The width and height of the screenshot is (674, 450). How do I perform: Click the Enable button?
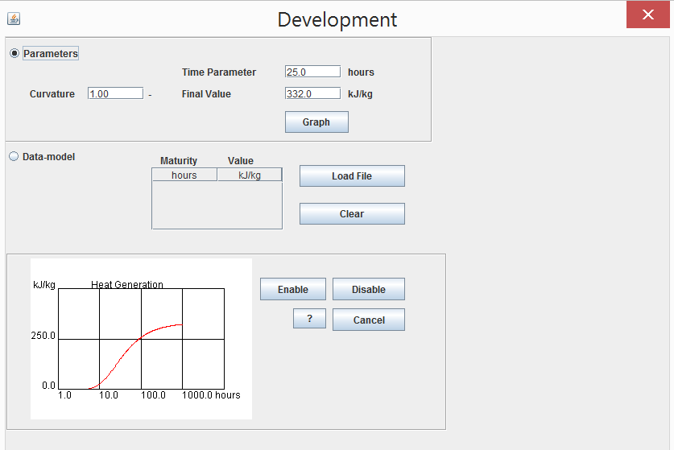(293, 289)
